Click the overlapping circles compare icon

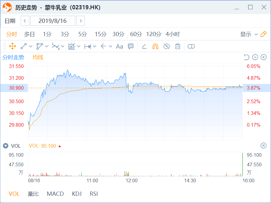(191, 46)
